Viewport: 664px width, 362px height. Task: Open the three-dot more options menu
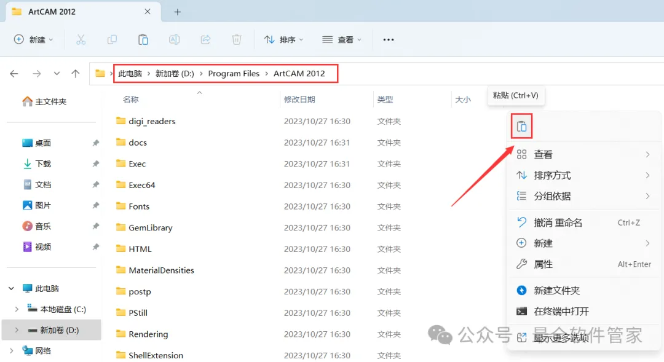pos(389,40)
